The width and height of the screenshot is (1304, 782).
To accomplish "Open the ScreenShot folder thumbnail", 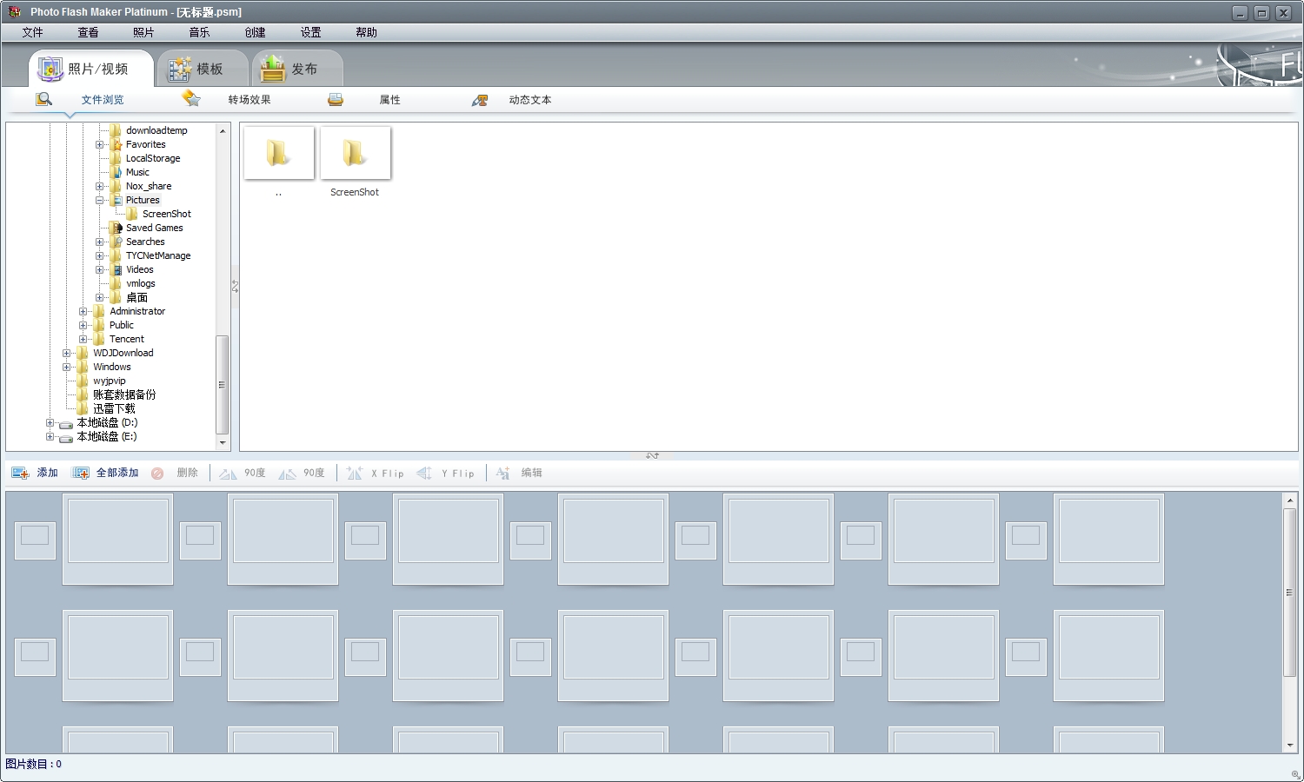I will [355, 154].
